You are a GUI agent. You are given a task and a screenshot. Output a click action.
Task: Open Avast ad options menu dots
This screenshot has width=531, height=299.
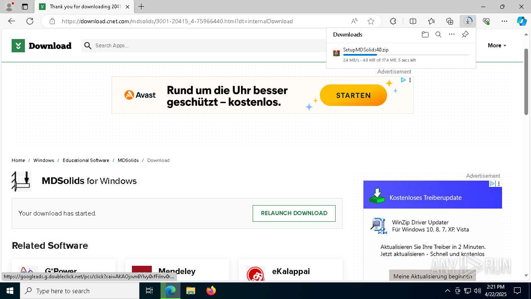pyautogui.click(x=410, y=80)
